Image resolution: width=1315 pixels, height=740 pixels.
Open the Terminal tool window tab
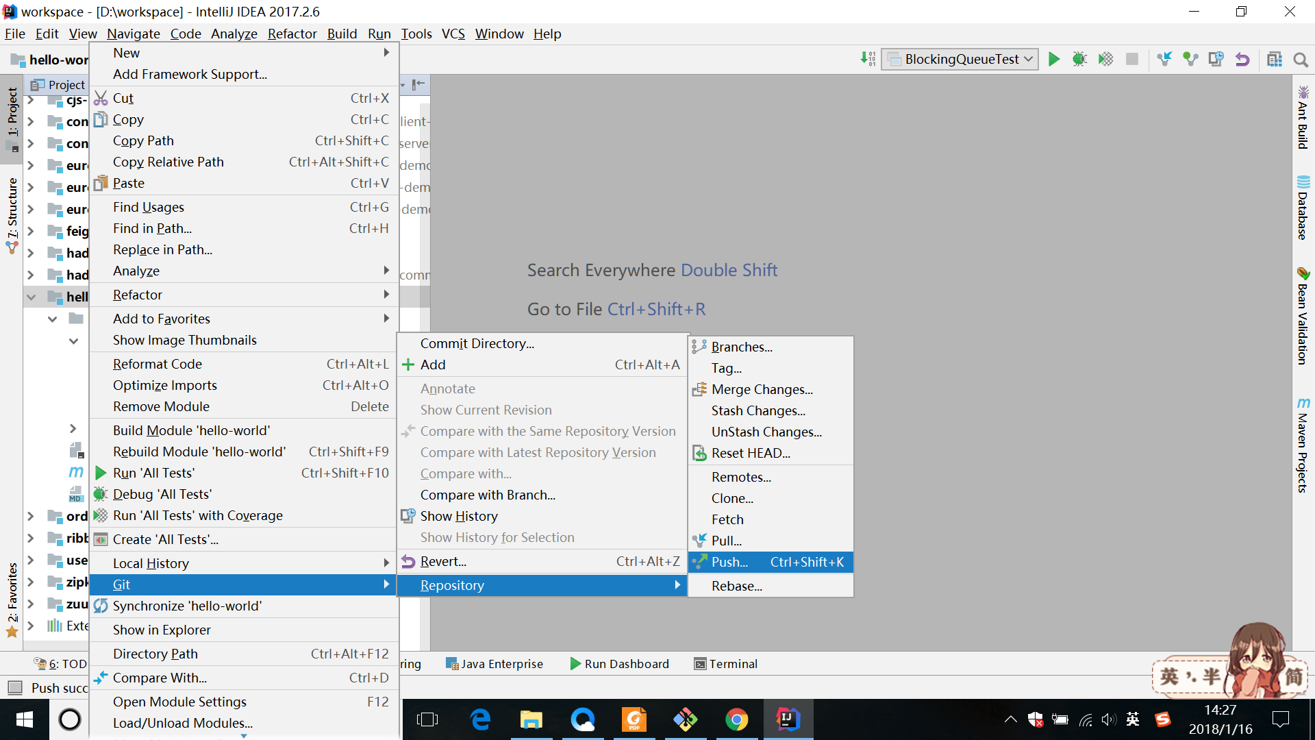[725, 664]
